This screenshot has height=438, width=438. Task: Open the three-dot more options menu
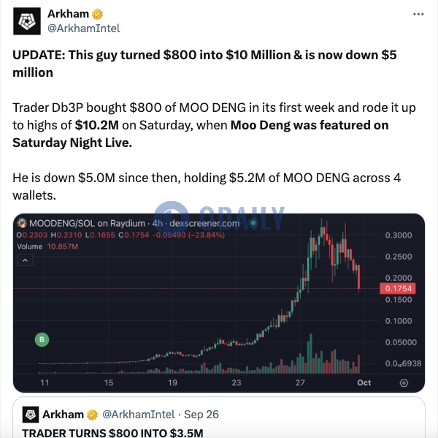[x=418, y=14]
